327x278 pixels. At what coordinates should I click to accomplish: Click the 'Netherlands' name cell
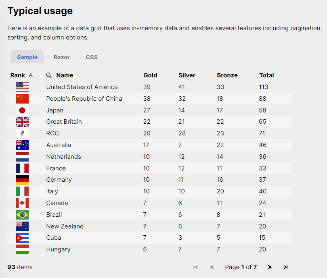pos(64,157)
